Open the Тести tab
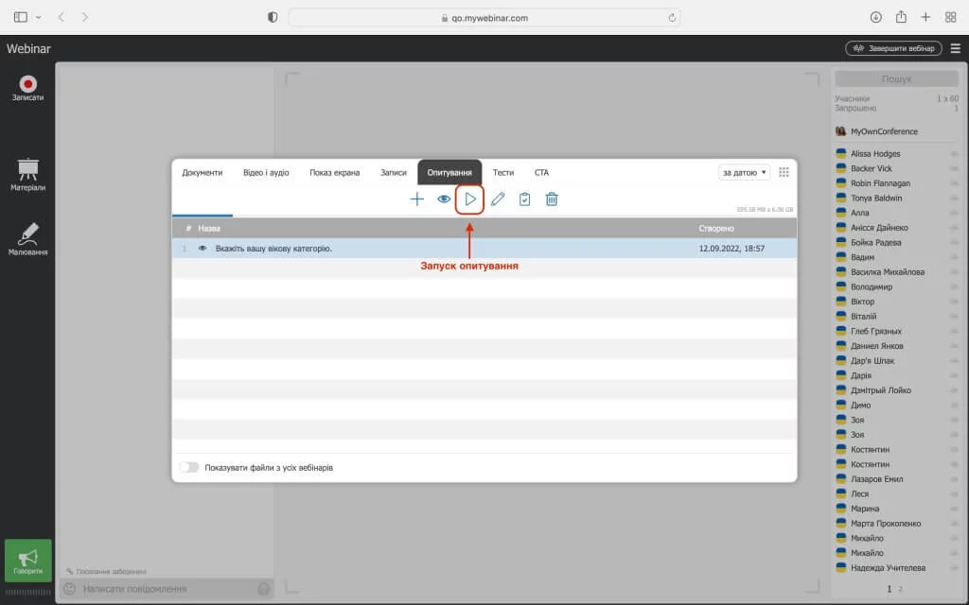The height and width of the screenshot is (605, 969). click(x=503, y=173)
